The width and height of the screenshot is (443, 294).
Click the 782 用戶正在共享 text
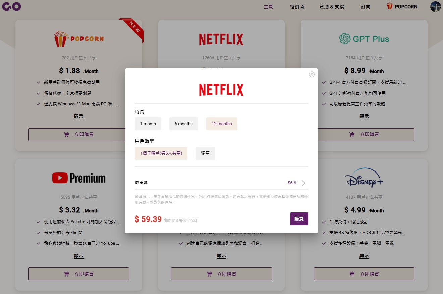79,58
